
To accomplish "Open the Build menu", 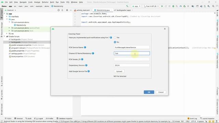I will [52, 2].
